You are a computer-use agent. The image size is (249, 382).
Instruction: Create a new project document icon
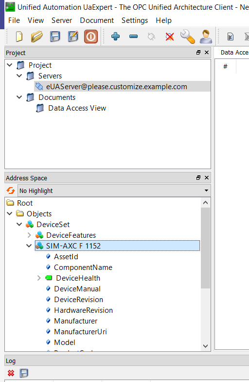coord(19,37)
